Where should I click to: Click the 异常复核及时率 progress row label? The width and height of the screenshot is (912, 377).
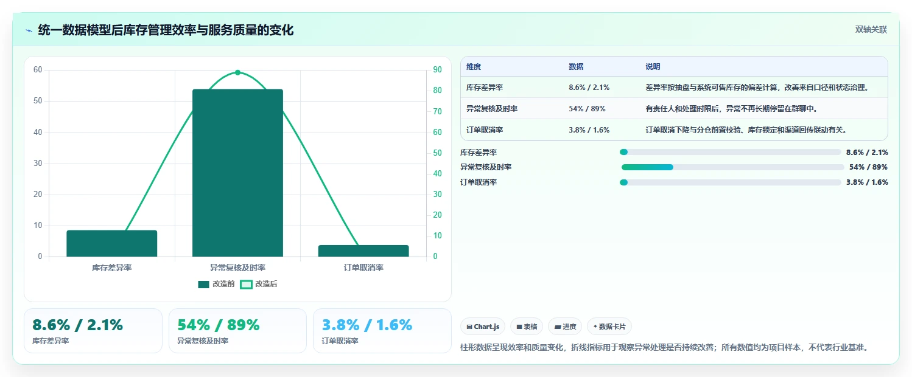486,167
